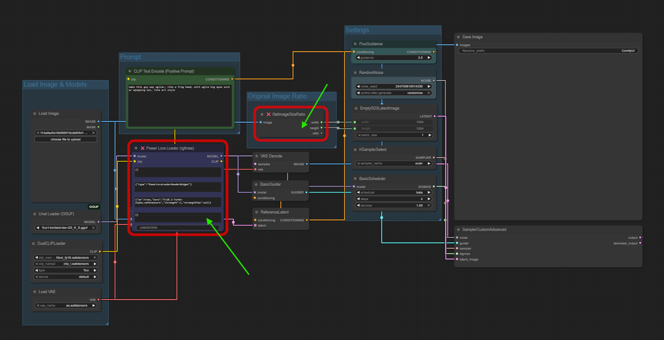
Task: Toggle collapse of the RandomNoise node
Action: point(355,72)
